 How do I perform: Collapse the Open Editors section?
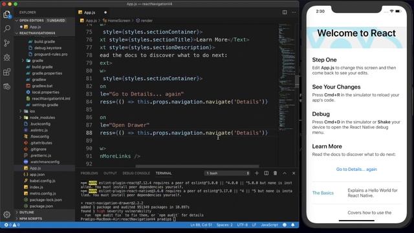42,20
